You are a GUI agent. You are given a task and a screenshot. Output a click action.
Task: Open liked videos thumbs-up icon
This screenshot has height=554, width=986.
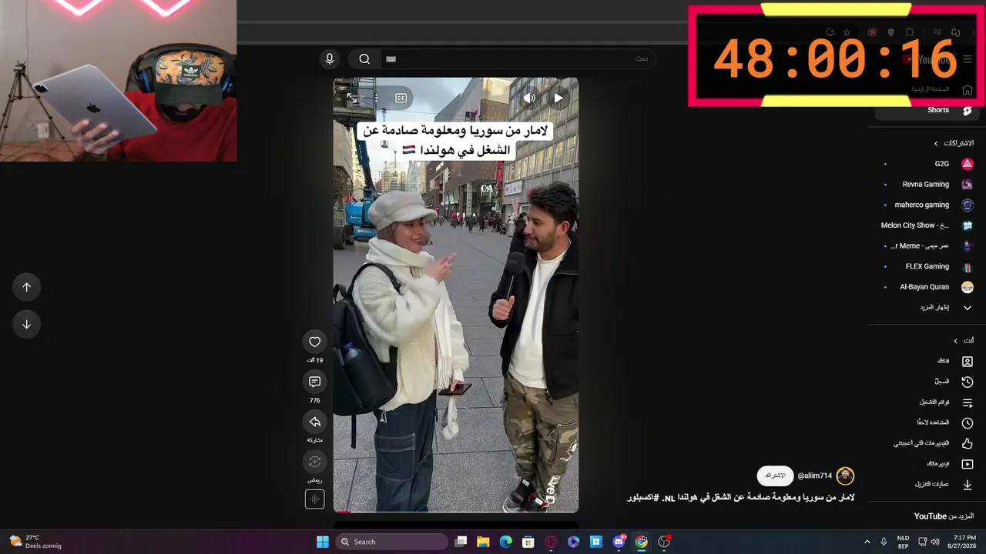[x=968, y=443]
